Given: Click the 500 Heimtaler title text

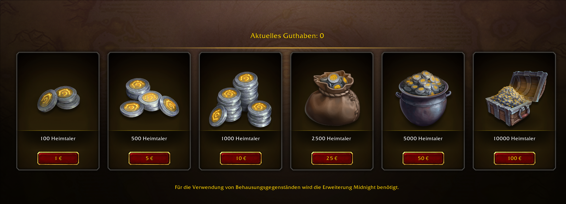Looking at the screenshot, I should tap(149, 139).
